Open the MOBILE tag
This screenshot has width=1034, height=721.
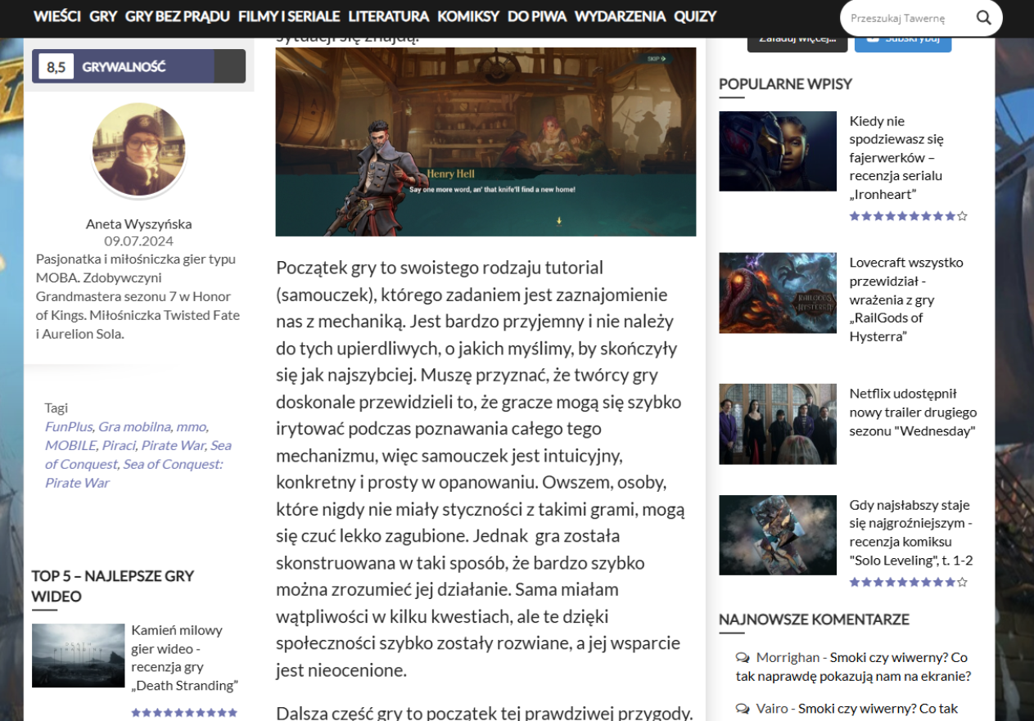pyautogui.click(x=70, y=445)
